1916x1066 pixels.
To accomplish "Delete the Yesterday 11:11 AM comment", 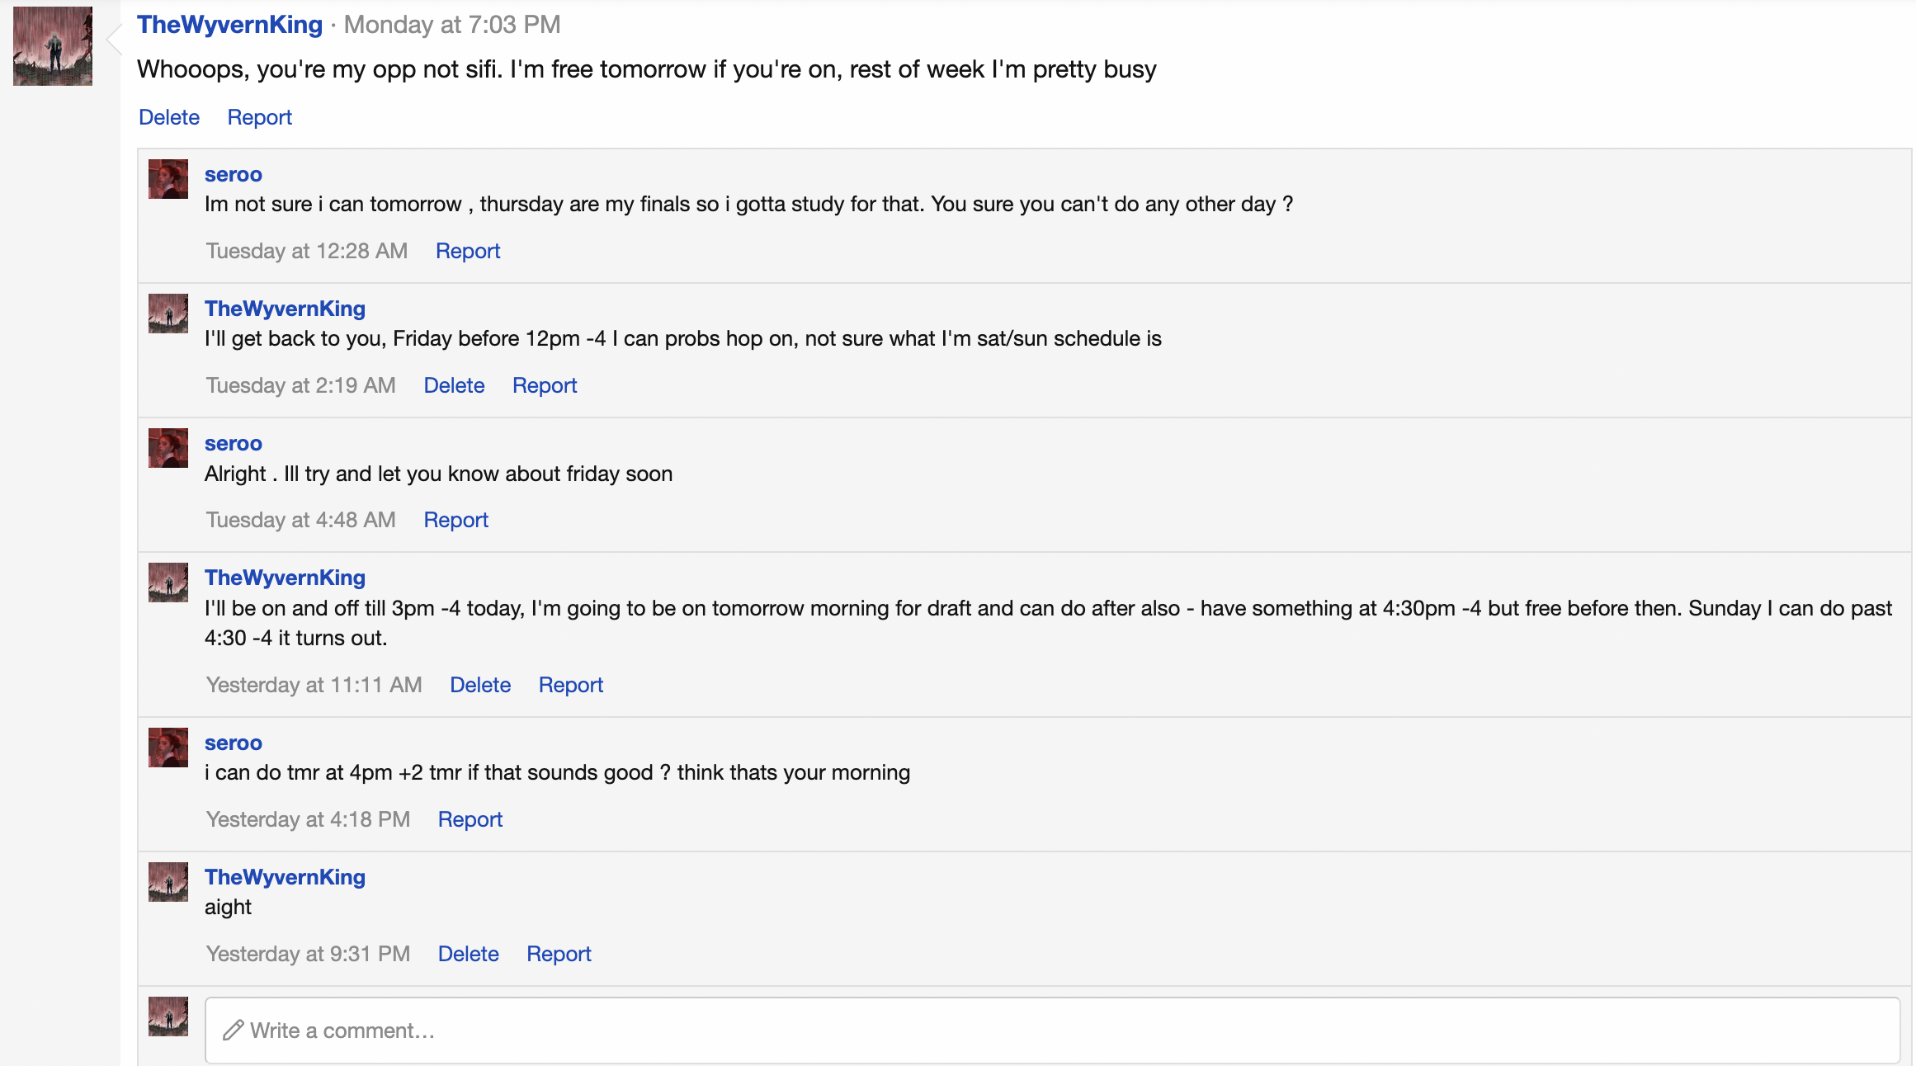I will (x=480, y=685).
